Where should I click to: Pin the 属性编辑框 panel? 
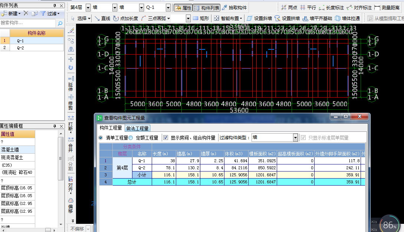[x=55, y=126]
